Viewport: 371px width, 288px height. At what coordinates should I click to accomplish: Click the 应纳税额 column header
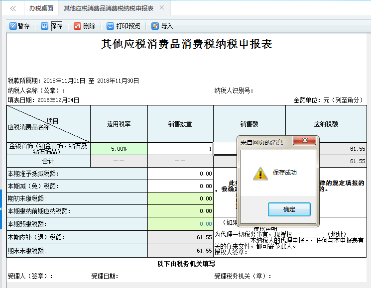tap(326, 124)
